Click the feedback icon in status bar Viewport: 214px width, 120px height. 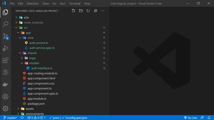pyautogui.click(x=202, y=118)
